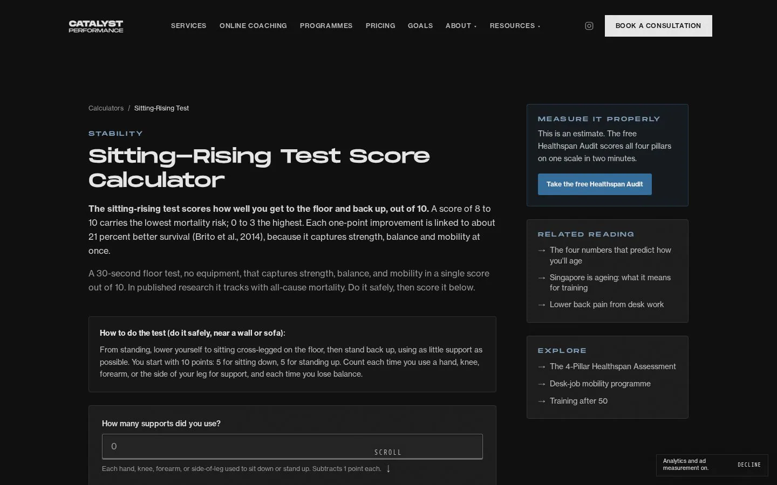Open 'Lower back pain from desk work'

point(606,304)
